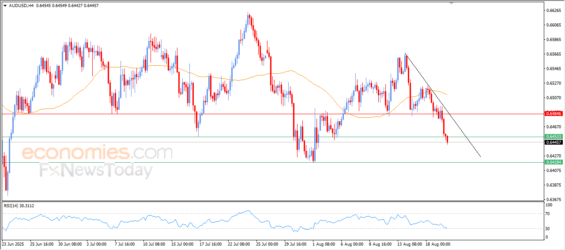Click the 0.65070 price axis label
565x250 pixels.
tap(554, 97)
